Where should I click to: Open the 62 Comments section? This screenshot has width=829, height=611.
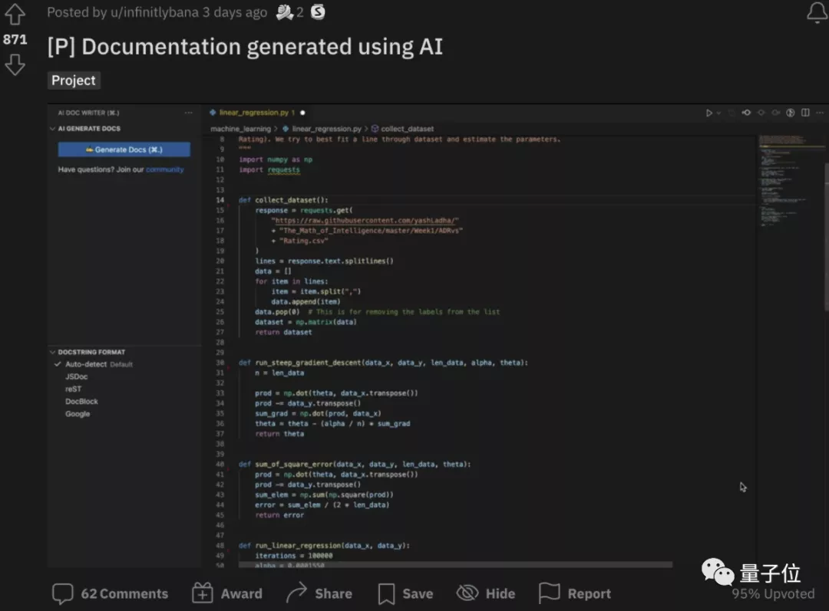[110, 593]
